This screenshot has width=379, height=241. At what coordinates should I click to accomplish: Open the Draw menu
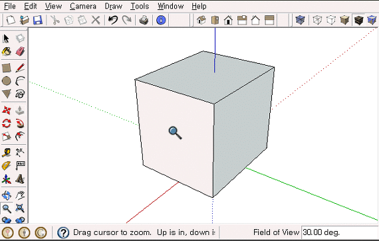pos(113,6)
